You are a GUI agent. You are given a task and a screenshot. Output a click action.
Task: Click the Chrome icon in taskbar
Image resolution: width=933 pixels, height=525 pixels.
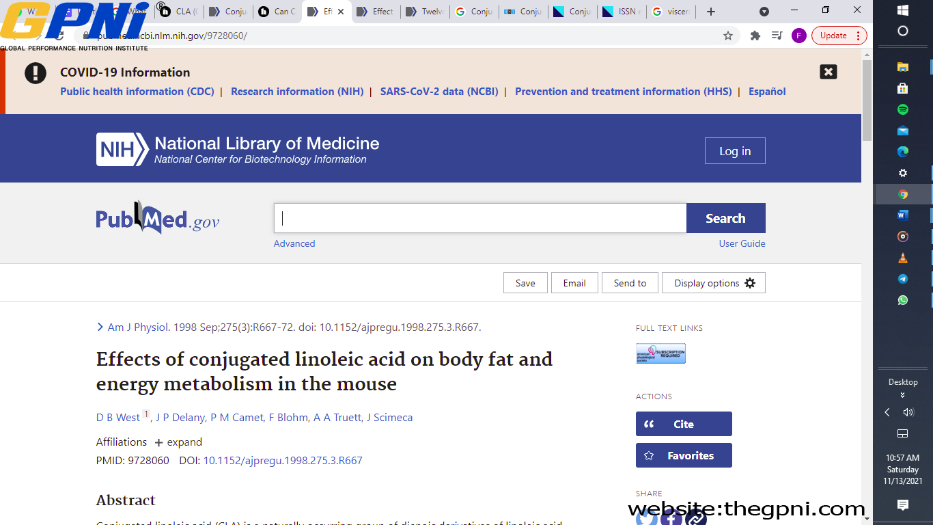[903, 194]
